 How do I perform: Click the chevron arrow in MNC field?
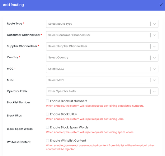tap(154, 80)
